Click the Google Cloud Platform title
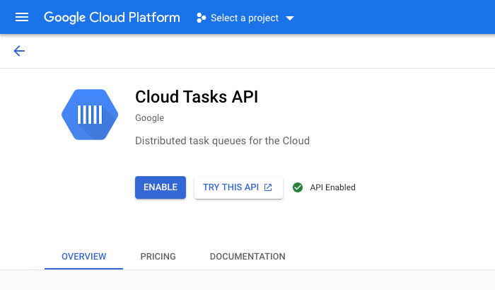Viewport: 495px width, 290px height. pyautogui.click(x=112, y=17)
